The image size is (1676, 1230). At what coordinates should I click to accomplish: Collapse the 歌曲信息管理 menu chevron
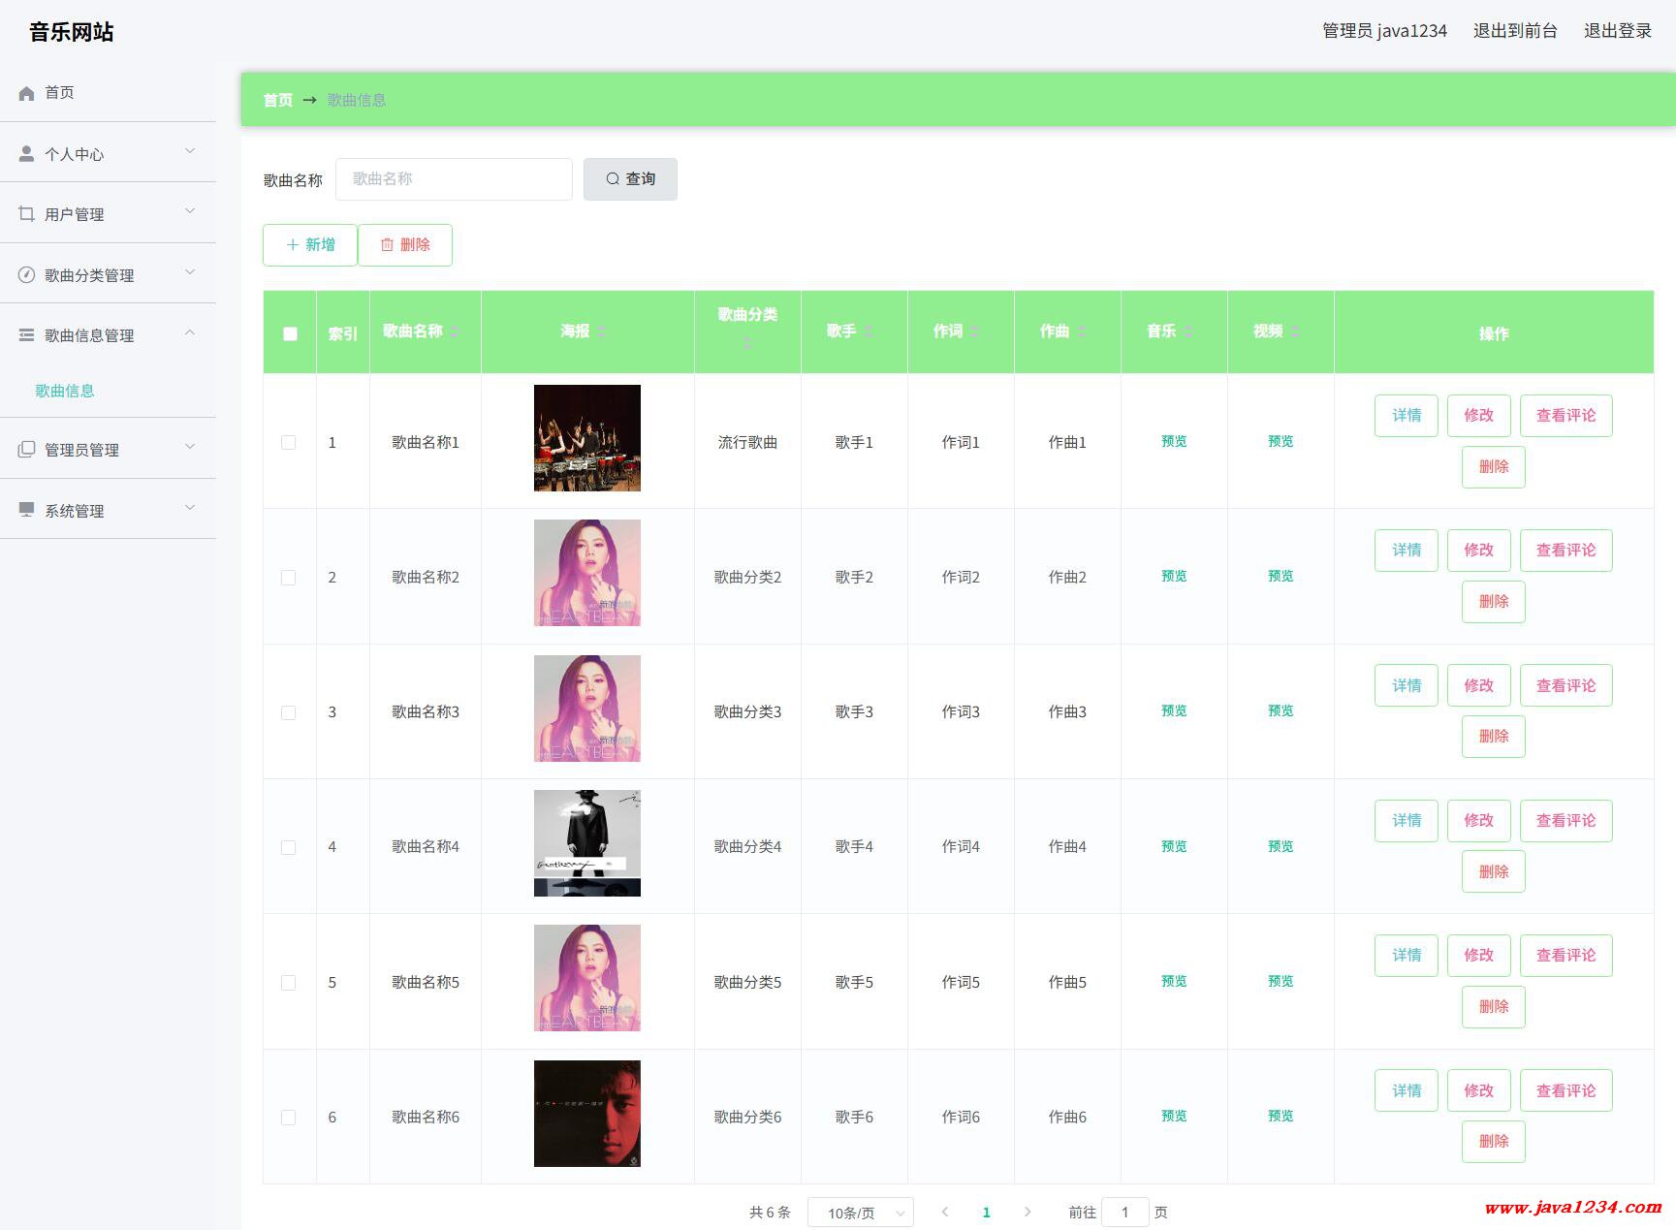point(190,333)
